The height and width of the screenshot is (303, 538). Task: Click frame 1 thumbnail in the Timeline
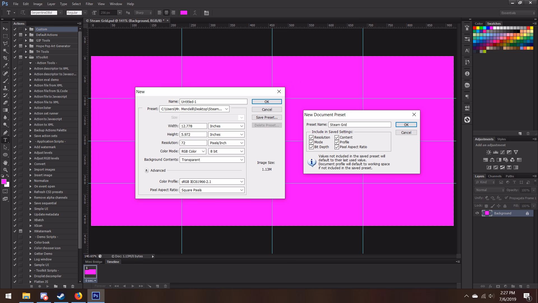pos(90,271)
